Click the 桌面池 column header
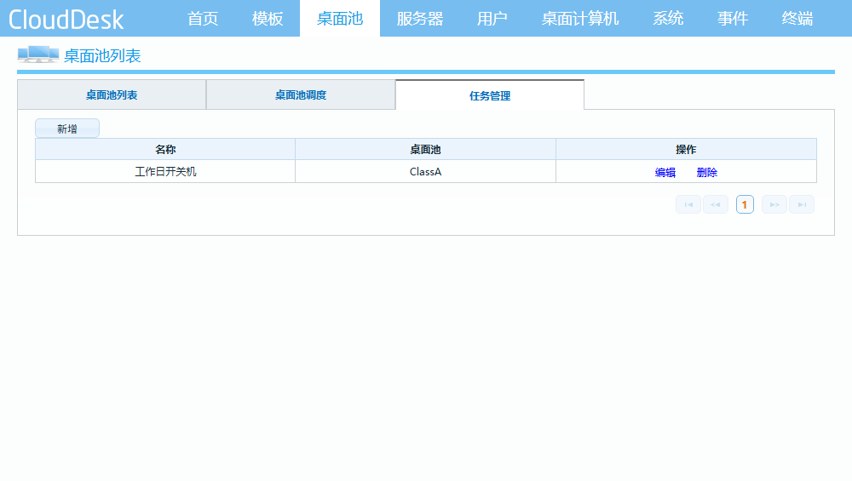Viewport: 852px width, 481px height. click(x=425, y=149)
